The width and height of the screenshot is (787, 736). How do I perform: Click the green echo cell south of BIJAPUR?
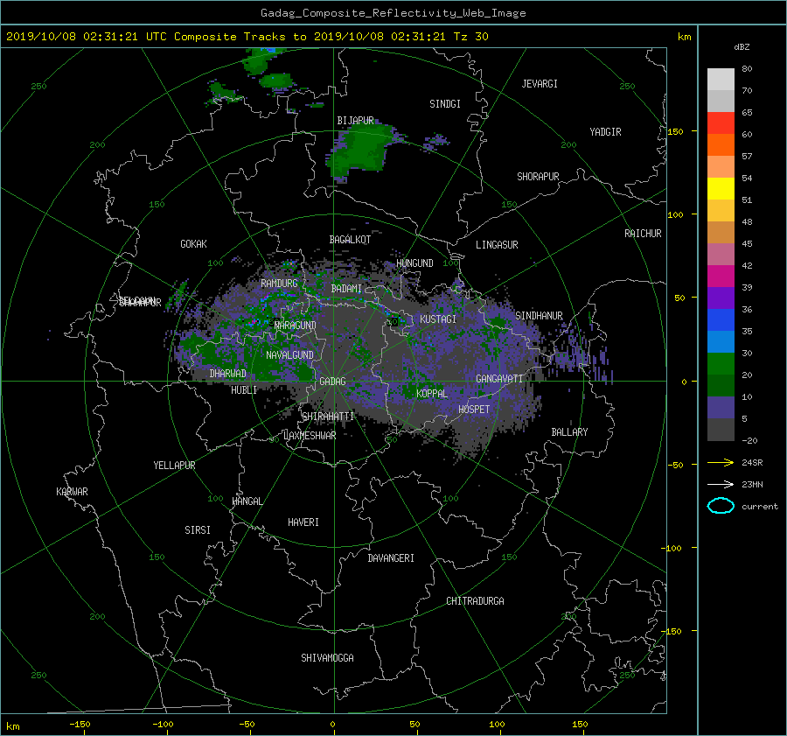(362, 149)
